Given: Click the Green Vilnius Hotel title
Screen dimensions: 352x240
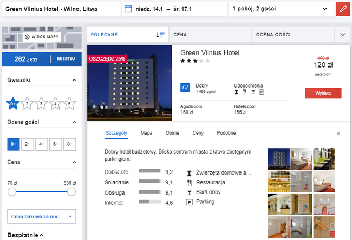Looking at the screenshot, I should click(x=210, y=53).
